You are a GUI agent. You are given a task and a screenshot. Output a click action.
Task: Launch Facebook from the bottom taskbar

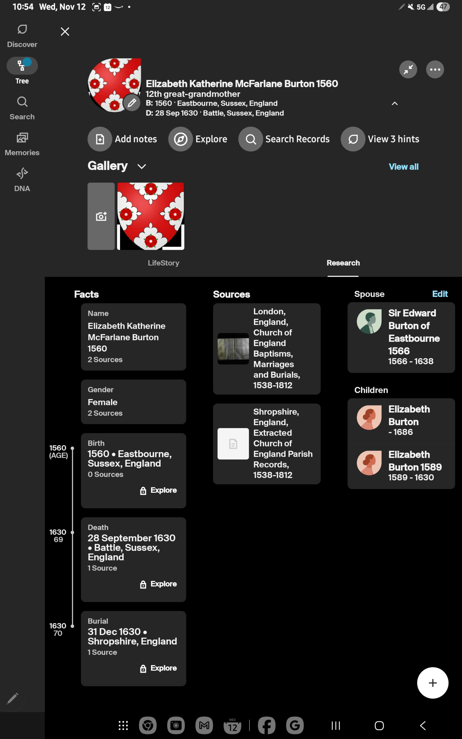point(266,725)
